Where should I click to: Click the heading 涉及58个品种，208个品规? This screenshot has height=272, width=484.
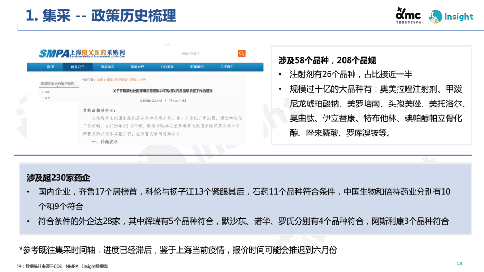(327, 60)
